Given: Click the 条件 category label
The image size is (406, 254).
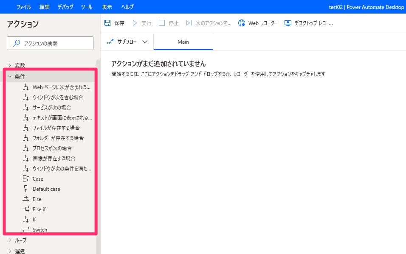Looking at the screenshot, I should [x=20, y=77].
